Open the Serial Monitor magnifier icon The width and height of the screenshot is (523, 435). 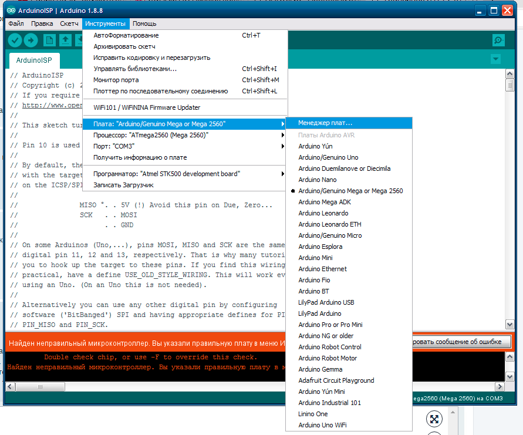[498, 41]
